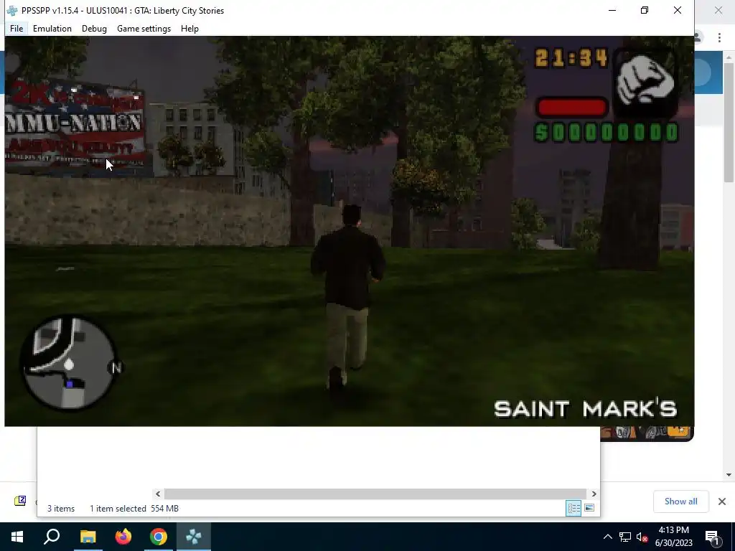Open the Game settings menu
Image resolution: width=735 pixels, height=551 pixels.
pos(144,29)
